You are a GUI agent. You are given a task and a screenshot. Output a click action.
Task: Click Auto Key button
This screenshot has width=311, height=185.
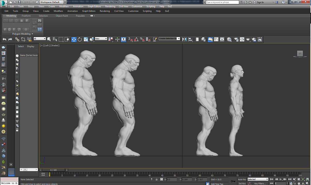click(x=242, y=179)
